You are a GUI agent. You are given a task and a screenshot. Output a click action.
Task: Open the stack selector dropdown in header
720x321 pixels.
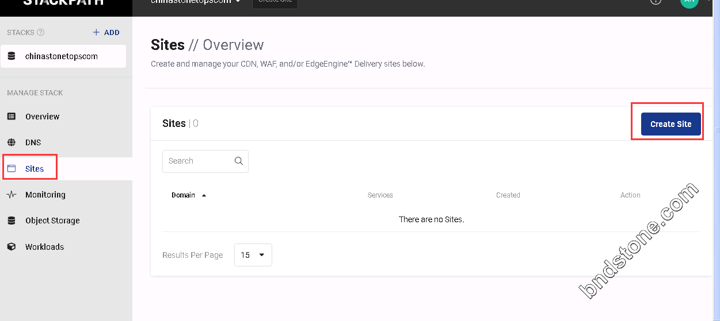tap(196, 2)
